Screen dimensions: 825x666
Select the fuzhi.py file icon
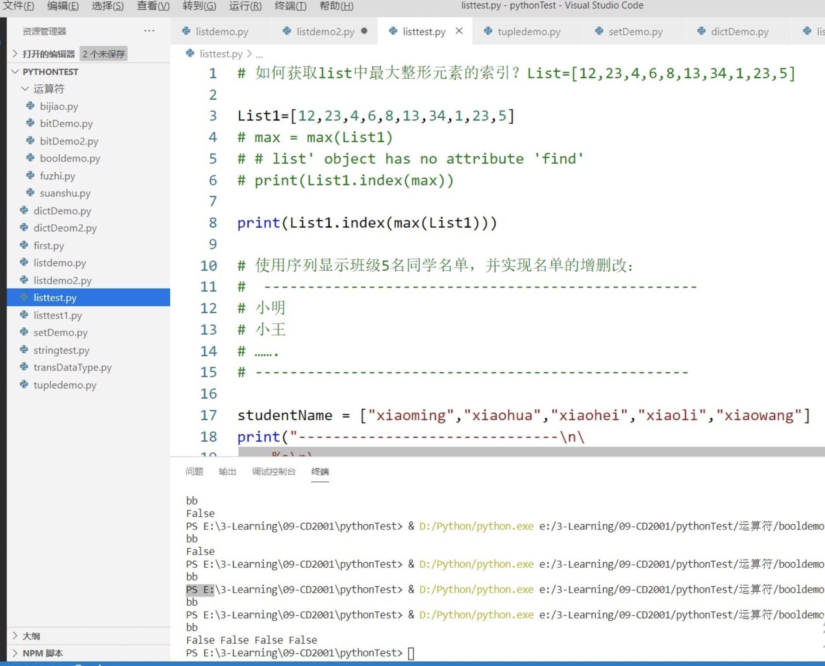pos(30,176)
